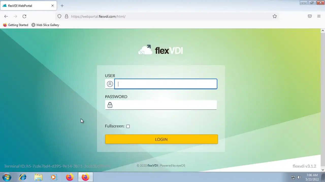325x182 pixels.
Task: Close the flexVDI WebPortal tab
Action: click(x=53, y=6)
